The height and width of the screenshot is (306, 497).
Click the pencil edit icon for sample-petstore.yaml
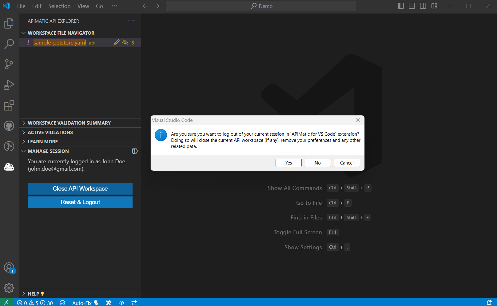pos(116,43)
